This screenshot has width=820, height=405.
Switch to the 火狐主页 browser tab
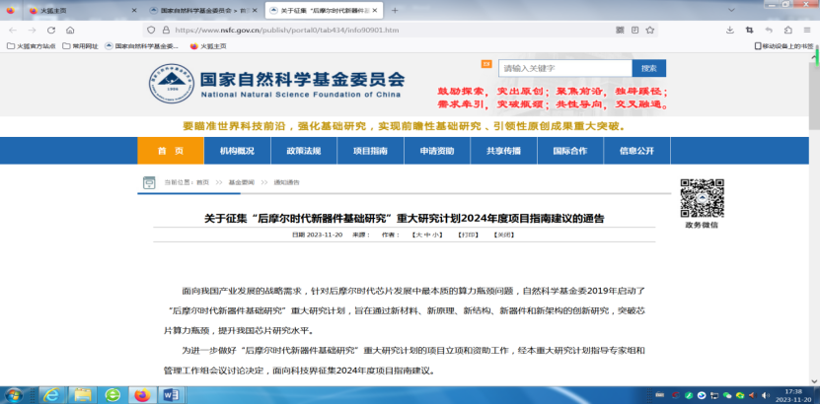click(x=59, y=11)
